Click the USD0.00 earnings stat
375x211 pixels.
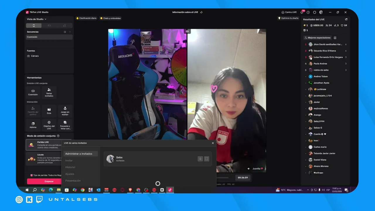pyautogui.click(x=317, y=25)
